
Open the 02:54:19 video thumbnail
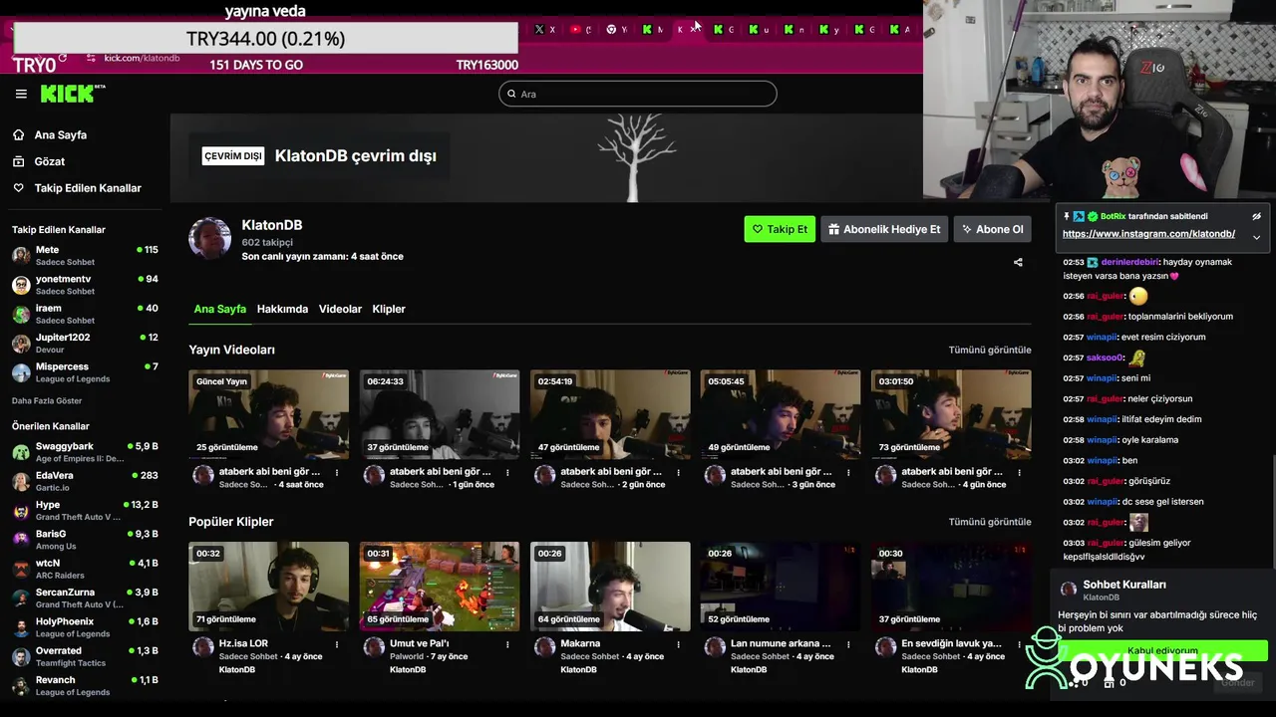click(x=610, y=414)
